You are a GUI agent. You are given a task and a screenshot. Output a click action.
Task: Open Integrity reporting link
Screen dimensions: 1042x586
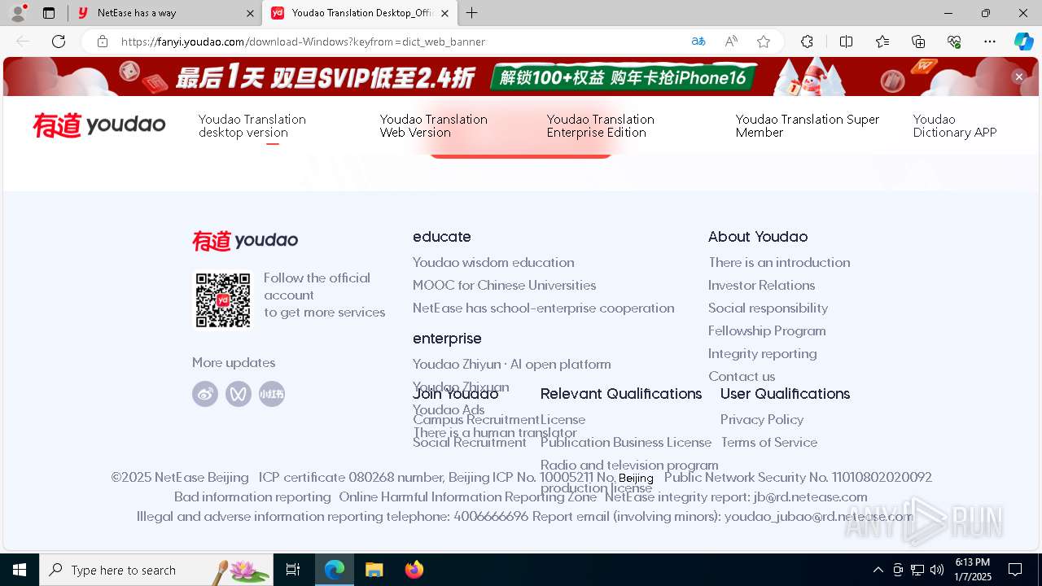[763, 353]
